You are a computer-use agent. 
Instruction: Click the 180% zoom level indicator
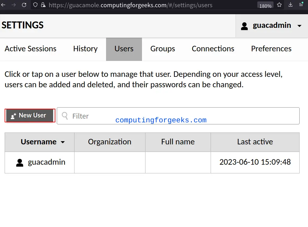265,5
